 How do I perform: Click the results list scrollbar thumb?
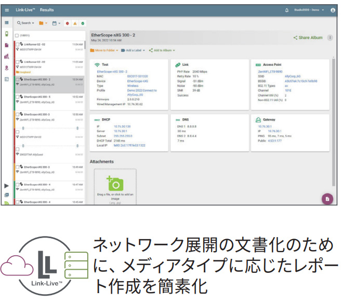tap(85, 45)
